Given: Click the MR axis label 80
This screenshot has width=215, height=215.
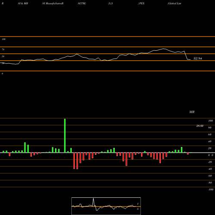Looking at the screenshot, I should tap(210, 128).
